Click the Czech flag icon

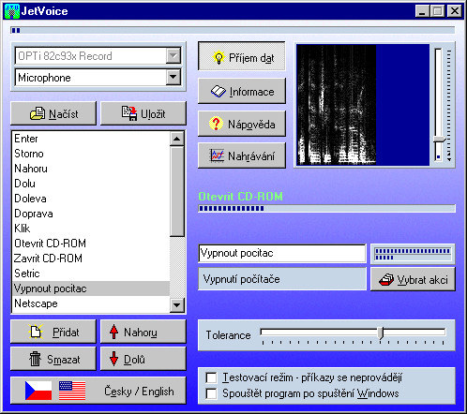point(38,391)
